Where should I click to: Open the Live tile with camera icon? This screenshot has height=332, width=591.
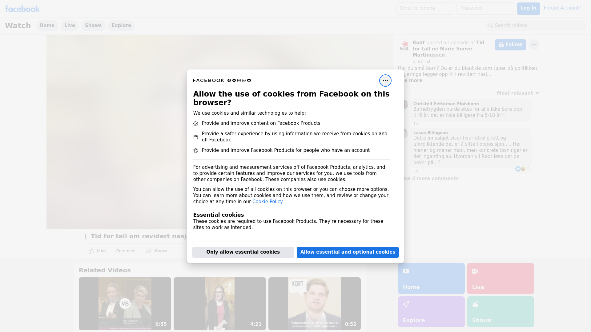pyautogui.click(x=500, y=278)
